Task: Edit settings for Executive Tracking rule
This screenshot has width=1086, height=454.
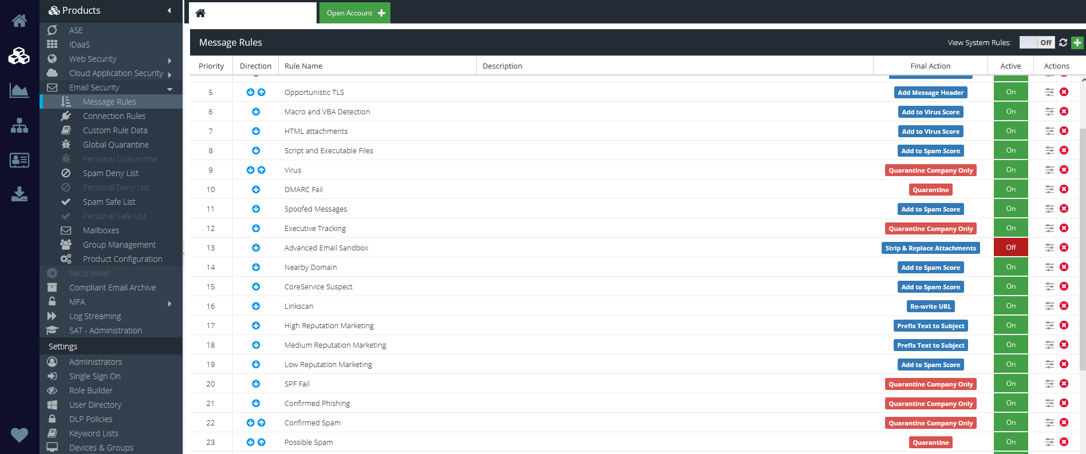Action: (x=1049, y=228)
